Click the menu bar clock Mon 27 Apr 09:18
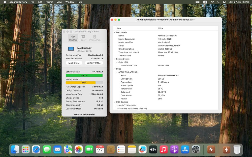The height and width of the screenshot is (157, 252). point(239,2)
